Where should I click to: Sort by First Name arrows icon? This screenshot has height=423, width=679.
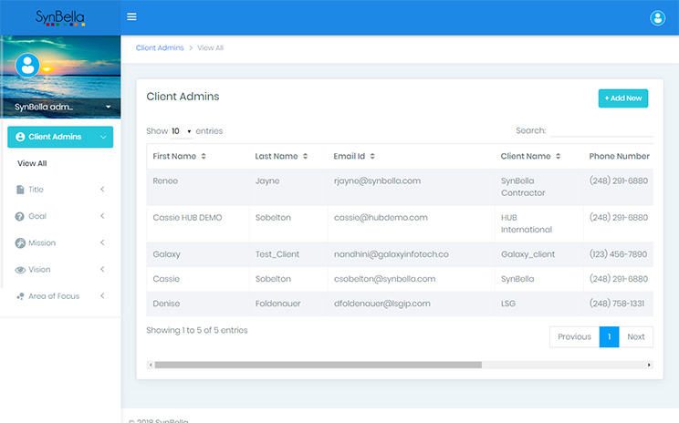coord(204,156)
